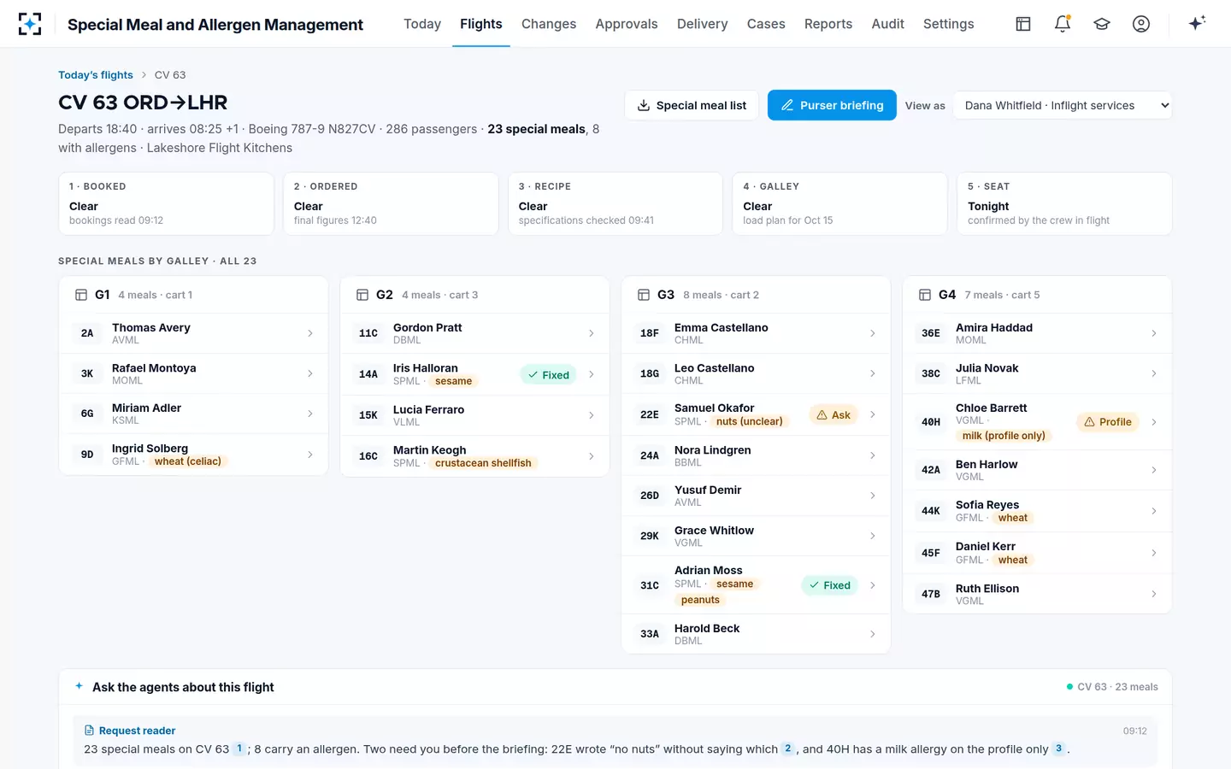Select the Booked stage card

166,203
